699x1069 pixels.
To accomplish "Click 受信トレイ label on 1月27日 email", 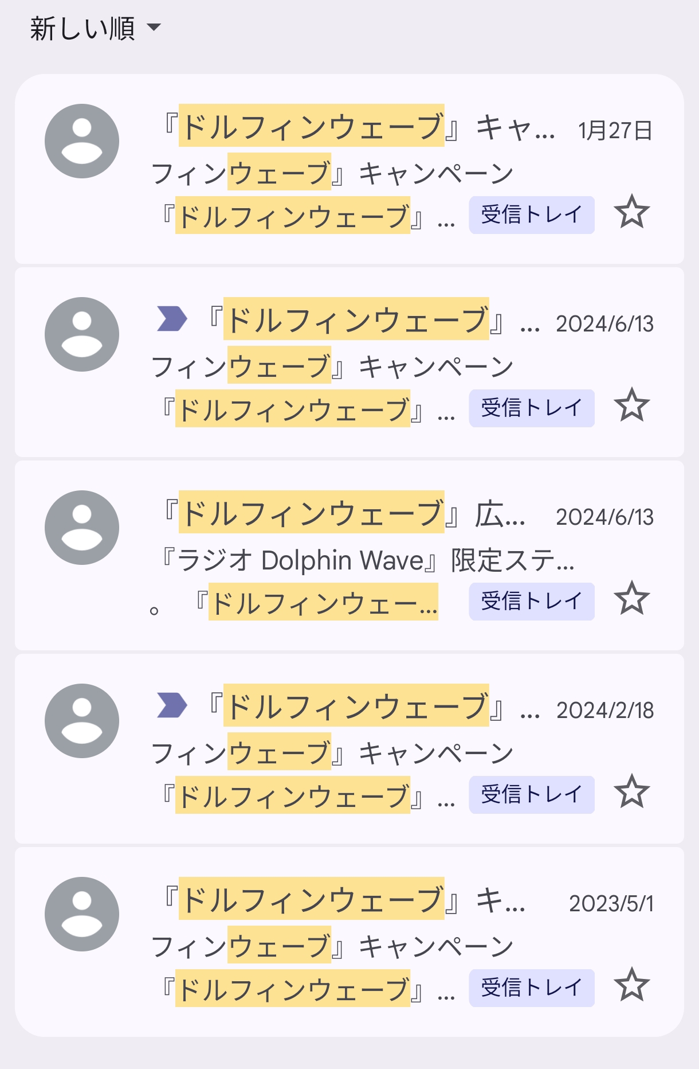I will tap(531, 215).
